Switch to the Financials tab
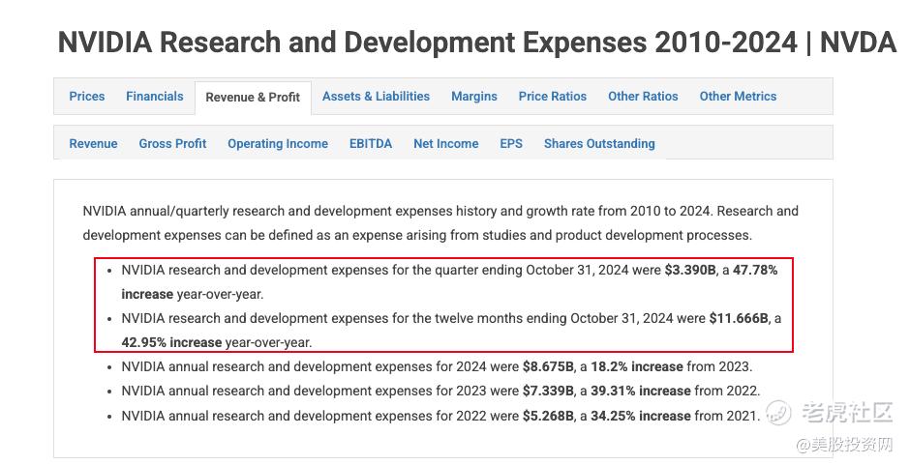 coord(154,97)
